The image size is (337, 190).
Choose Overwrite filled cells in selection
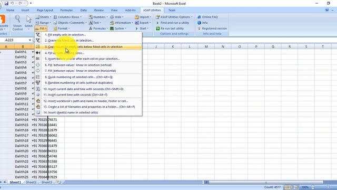tap(88, 41)
